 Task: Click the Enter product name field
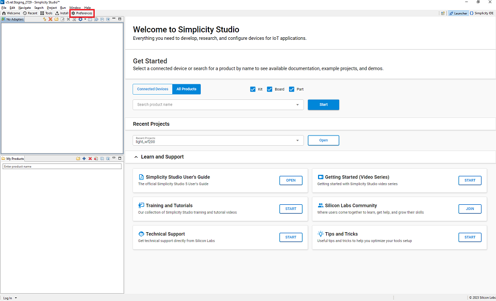point(62,167)
